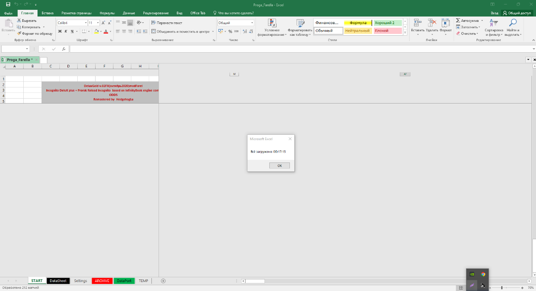Click the Delete cells (Удалить) icon
The height and width of the screenshot is (291, 536).
[432, 23]
